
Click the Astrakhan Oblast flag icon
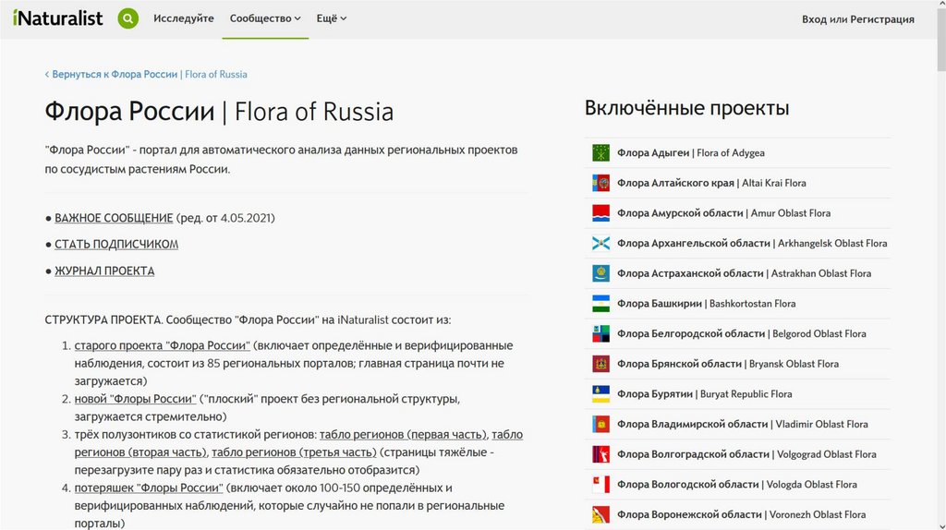600,273
